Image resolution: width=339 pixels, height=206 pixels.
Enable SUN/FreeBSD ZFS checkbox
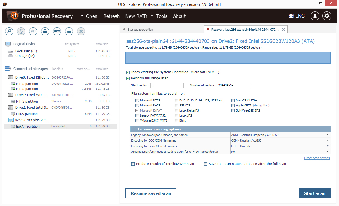[x=233, y=110]
